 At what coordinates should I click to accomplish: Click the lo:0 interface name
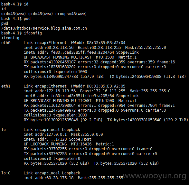point(6,173)
